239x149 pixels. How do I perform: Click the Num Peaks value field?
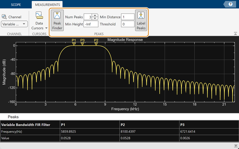coord(88,17)
